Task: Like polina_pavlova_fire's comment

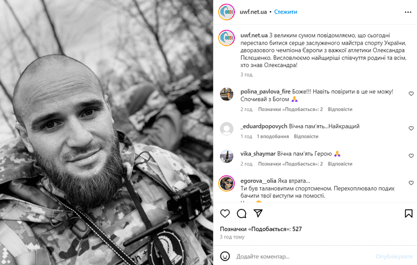Action: pyautogui.click(x=411, y=94)
